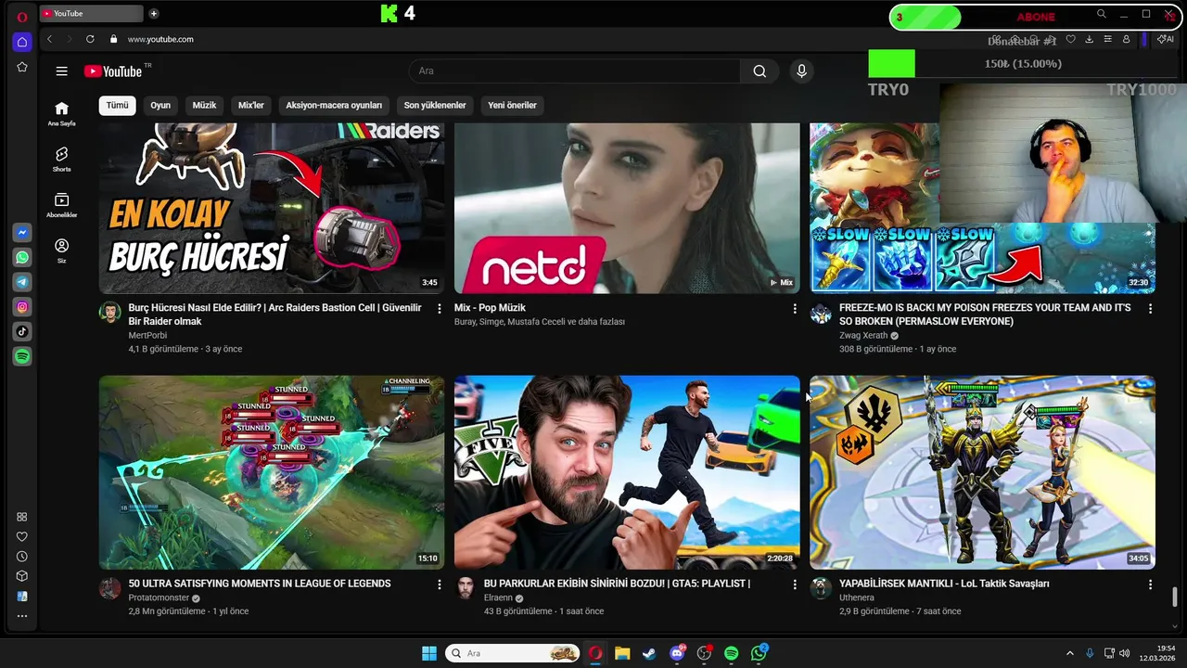Open Telegram from the Opera sidebar
Screen dimensions: 1187x668
tap(22, 282)
